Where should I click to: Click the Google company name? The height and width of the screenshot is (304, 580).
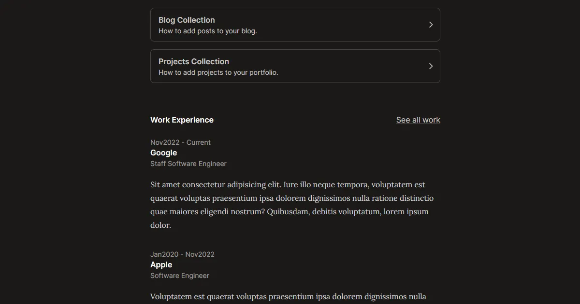pyautogui.click(x=163, y=152)
